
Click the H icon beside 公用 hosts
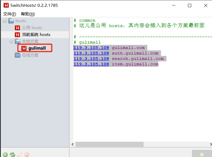tap(17, 28)
